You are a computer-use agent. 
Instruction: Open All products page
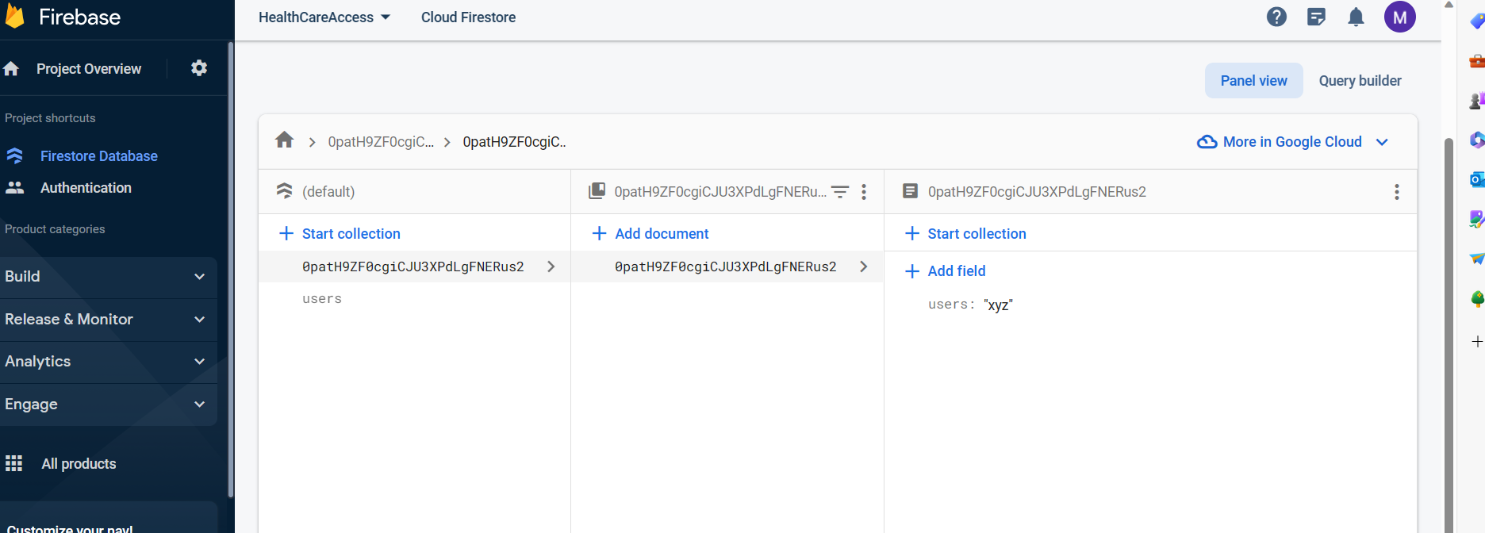[x=79, y=464]
